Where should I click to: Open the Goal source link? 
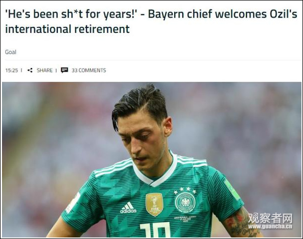10,52
